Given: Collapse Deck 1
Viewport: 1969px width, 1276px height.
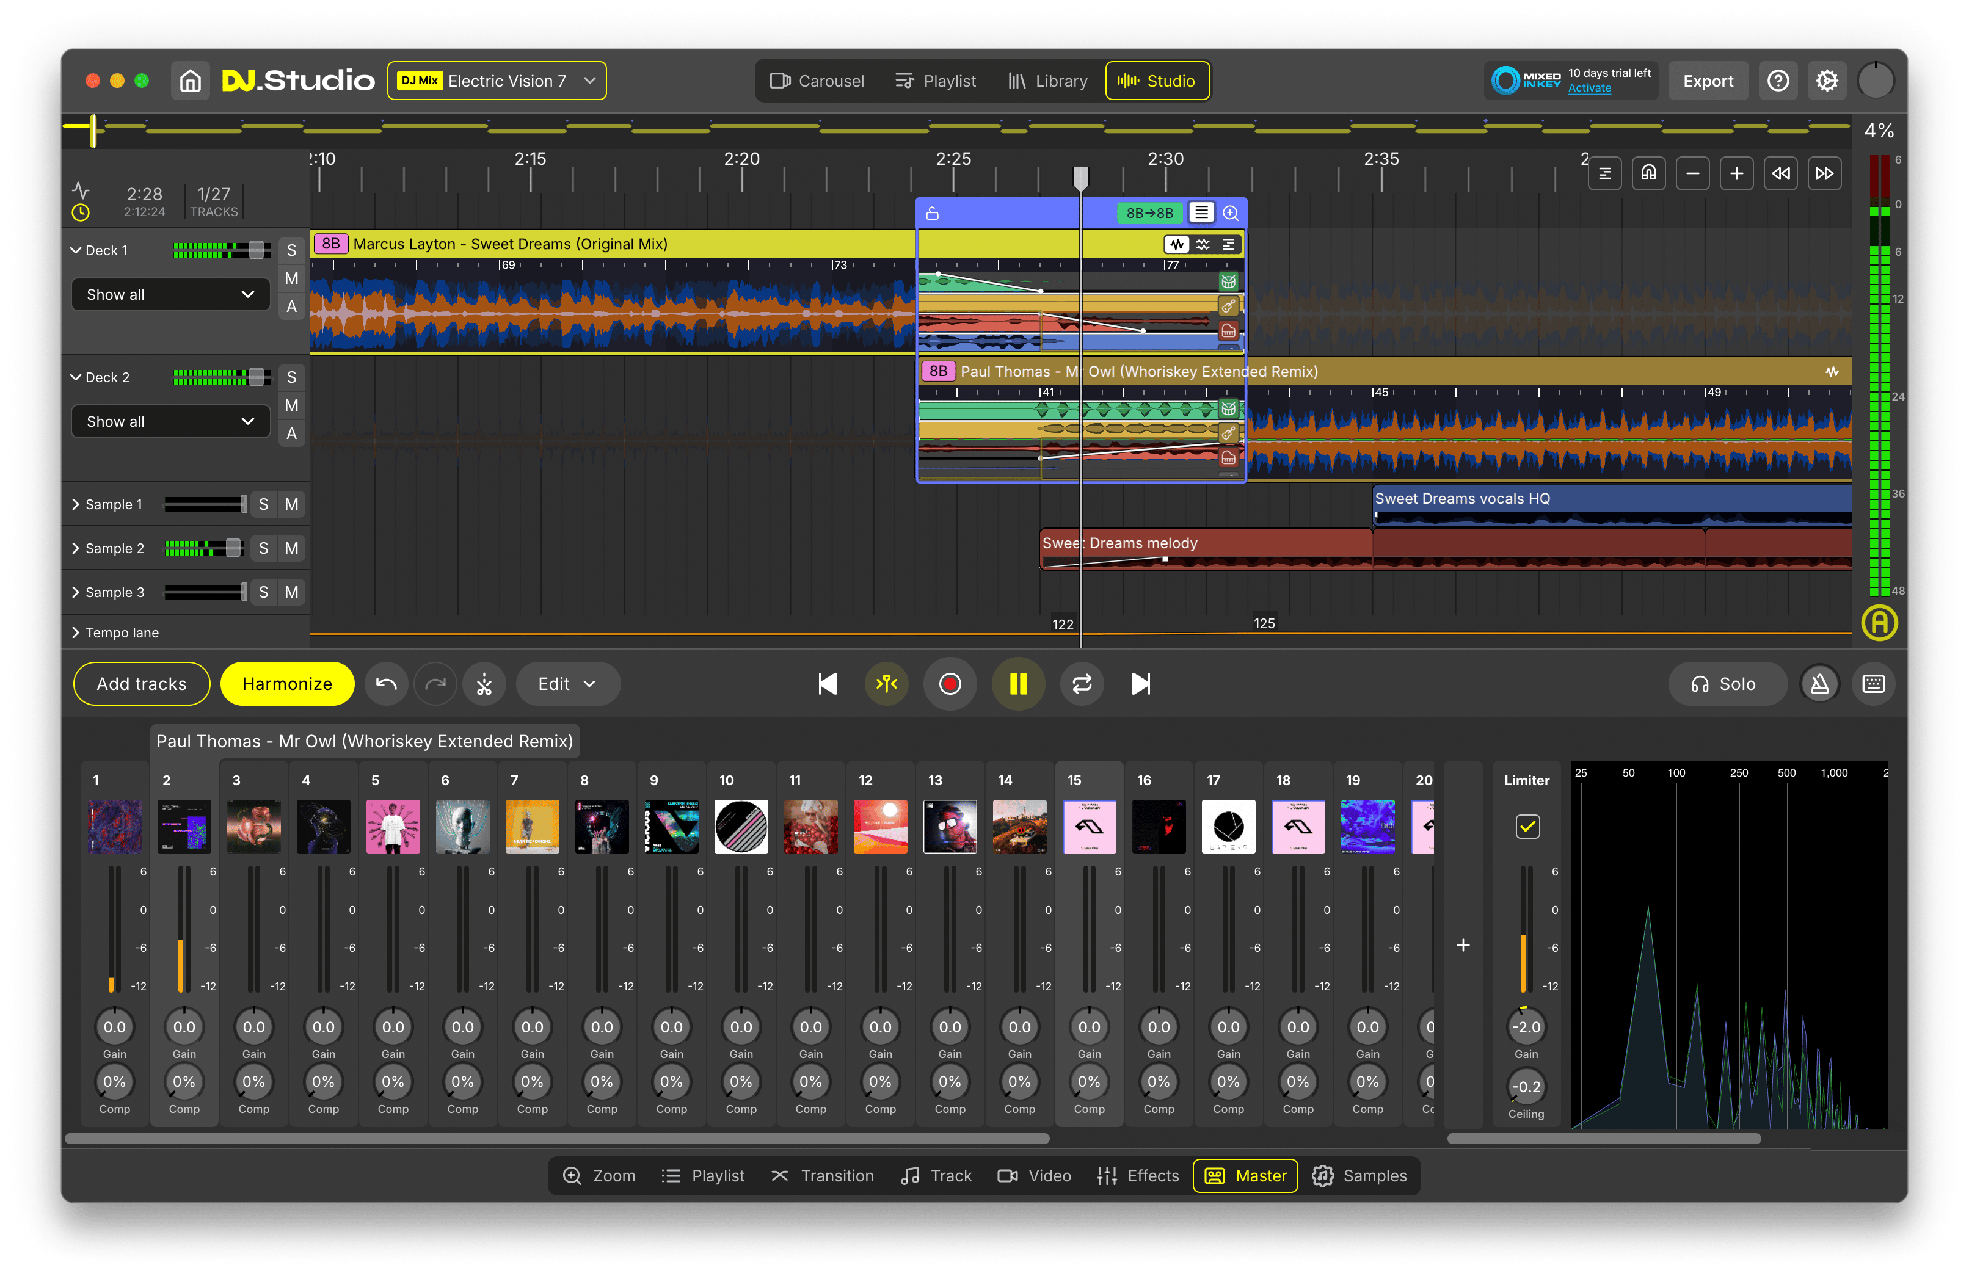Looking at the screenshot, I should pos(75,250).
